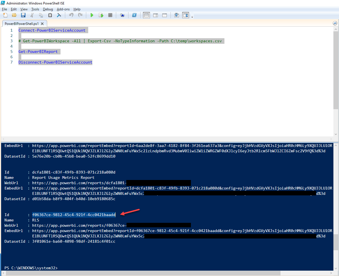Click the highlighted RLS report Id value
339x276 pixels.
pyautogui.click(x=74, y=215)
